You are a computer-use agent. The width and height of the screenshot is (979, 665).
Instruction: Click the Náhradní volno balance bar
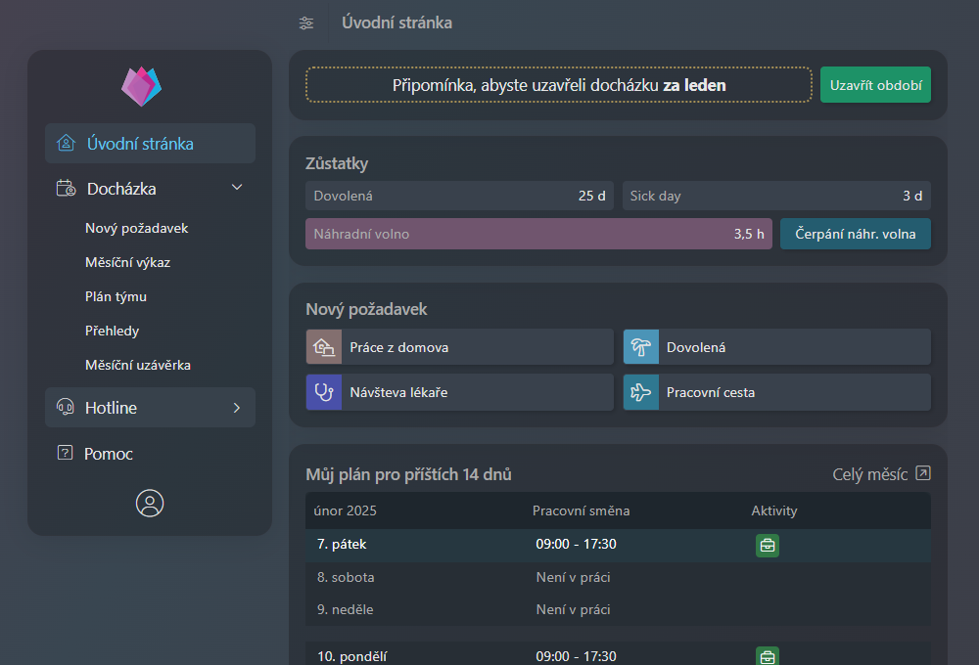click(x=538, y=234)
